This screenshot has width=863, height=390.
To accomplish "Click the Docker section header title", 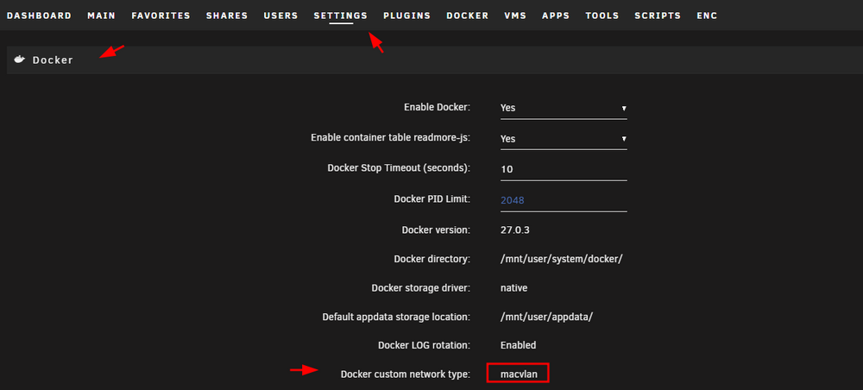I will (x=53, y=60).
